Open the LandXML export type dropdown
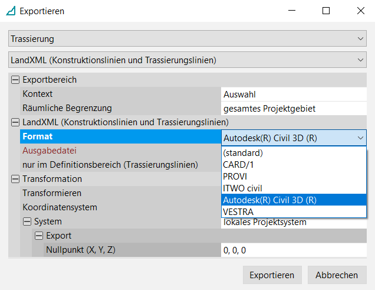 187,60
